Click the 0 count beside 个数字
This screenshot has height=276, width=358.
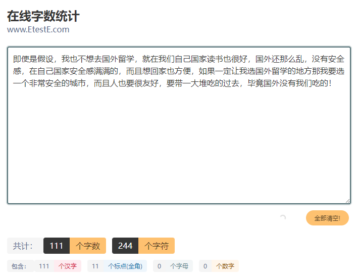pyautogui.click(x=205, y=266)
